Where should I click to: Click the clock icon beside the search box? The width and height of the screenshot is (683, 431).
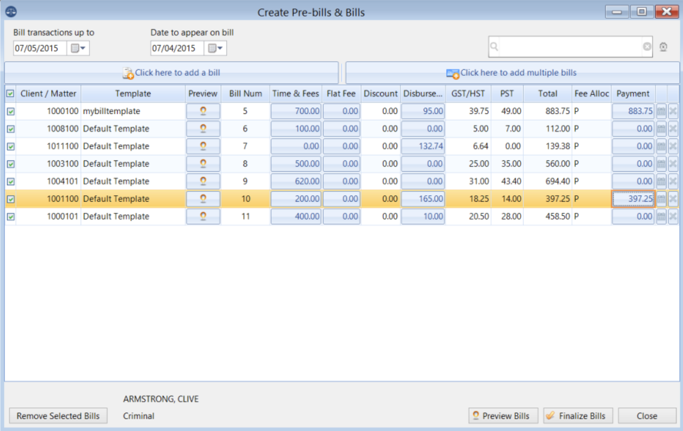[664, 46]
